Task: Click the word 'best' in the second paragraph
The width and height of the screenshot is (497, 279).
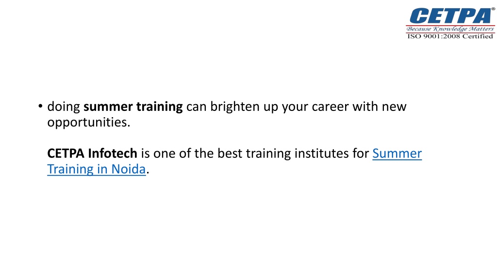Action: (x=230, y=154)
